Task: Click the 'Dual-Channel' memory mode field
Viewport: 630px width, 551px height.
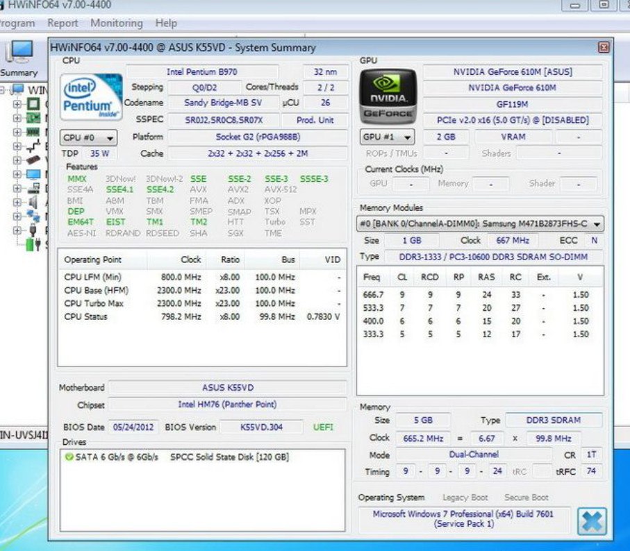Action: click(x=474, y=455)
